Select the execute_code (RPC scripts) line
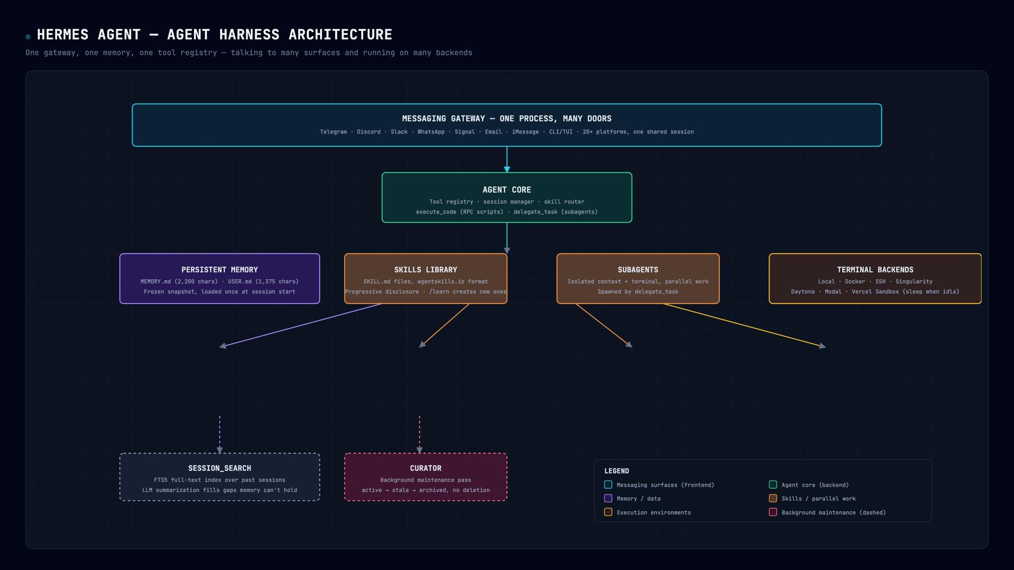 pyautogui.click(x=506, y=212)
